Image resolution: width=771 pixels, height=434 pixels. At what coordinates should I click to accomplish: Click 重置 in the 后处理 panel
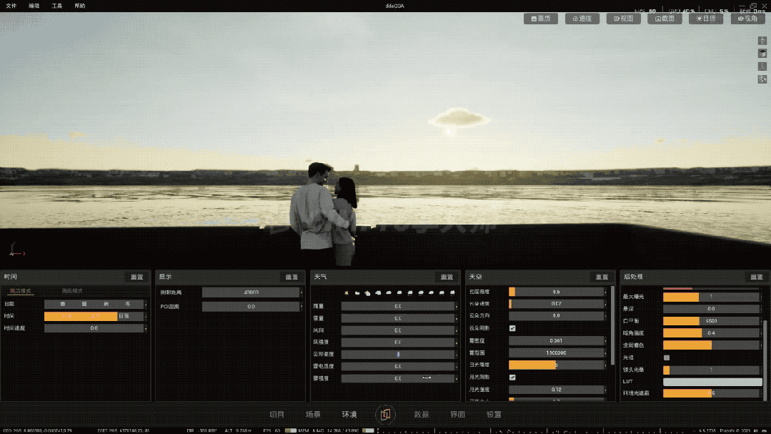756,277
